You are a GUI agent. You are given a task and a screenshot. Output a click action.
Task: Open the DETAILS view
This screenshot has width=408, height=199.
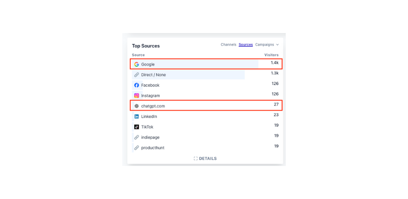(x=208, y=158)
